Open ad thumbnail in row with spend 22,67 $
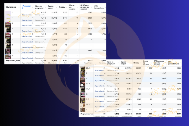The image size is (189, 126). pyautogui.click(x=8, y=14)
